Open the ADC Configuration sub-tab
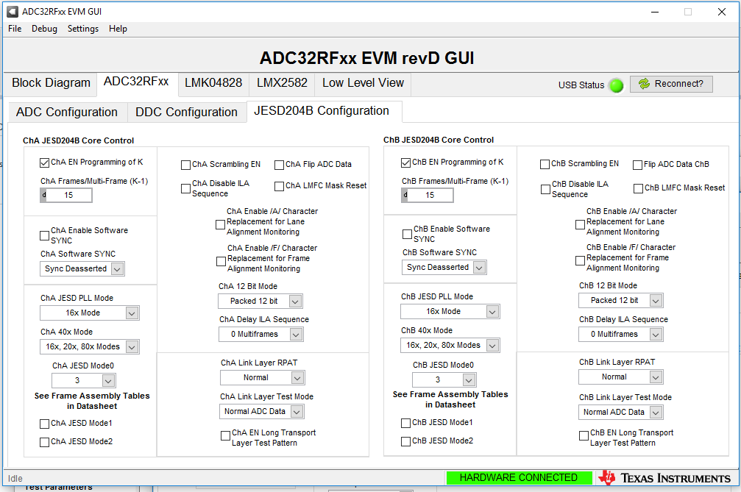Image resolution: width=741 pixels, height=492 pixels. pyautogui.click(x=67, y=113)
